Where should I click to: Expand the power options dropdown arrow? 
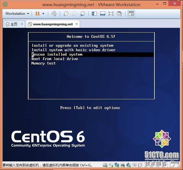tap(43, 14)
